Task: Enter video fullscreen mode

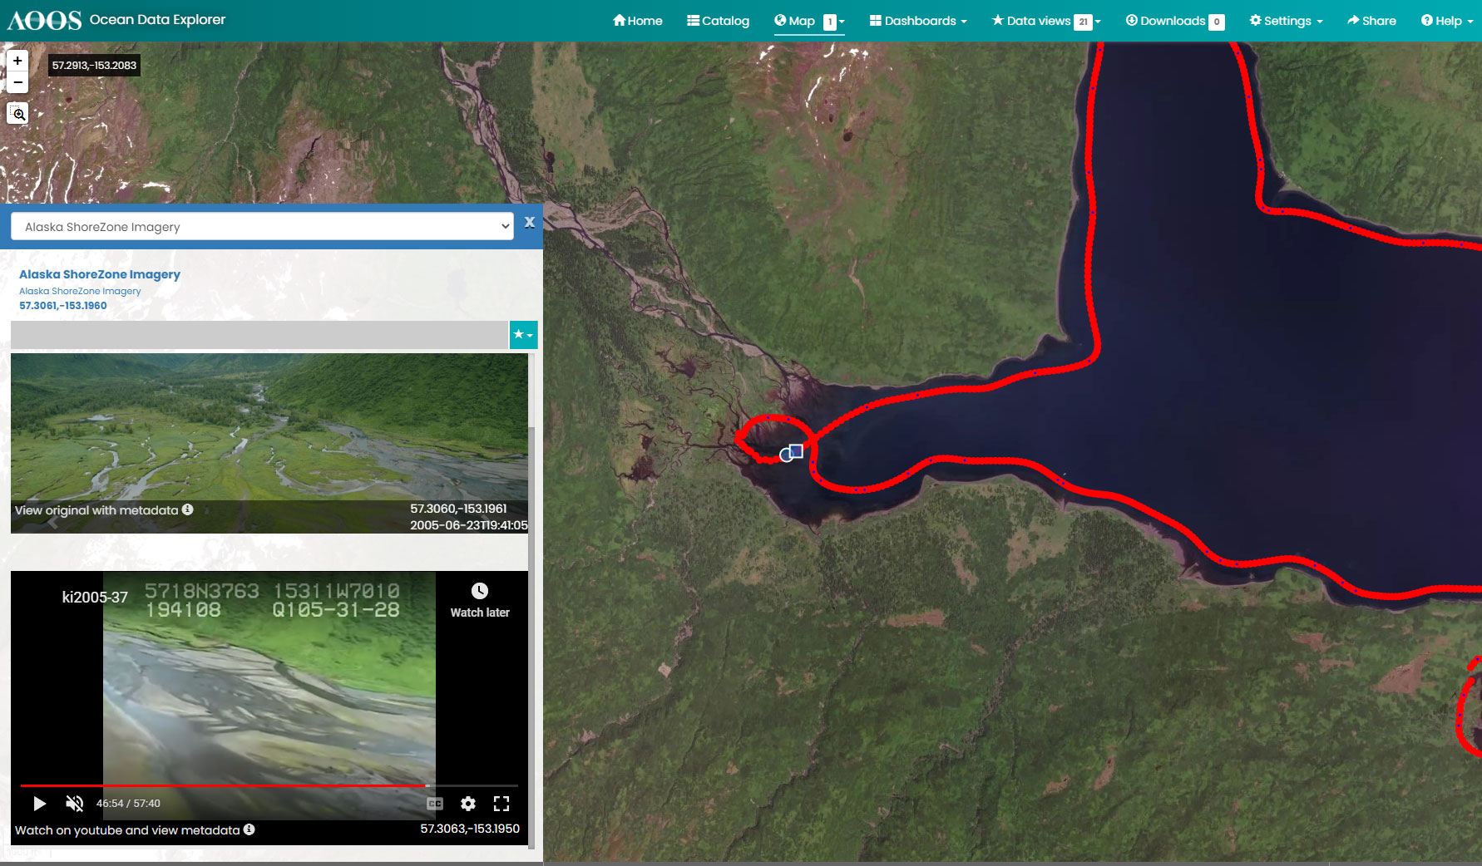Action: [501, 804]
